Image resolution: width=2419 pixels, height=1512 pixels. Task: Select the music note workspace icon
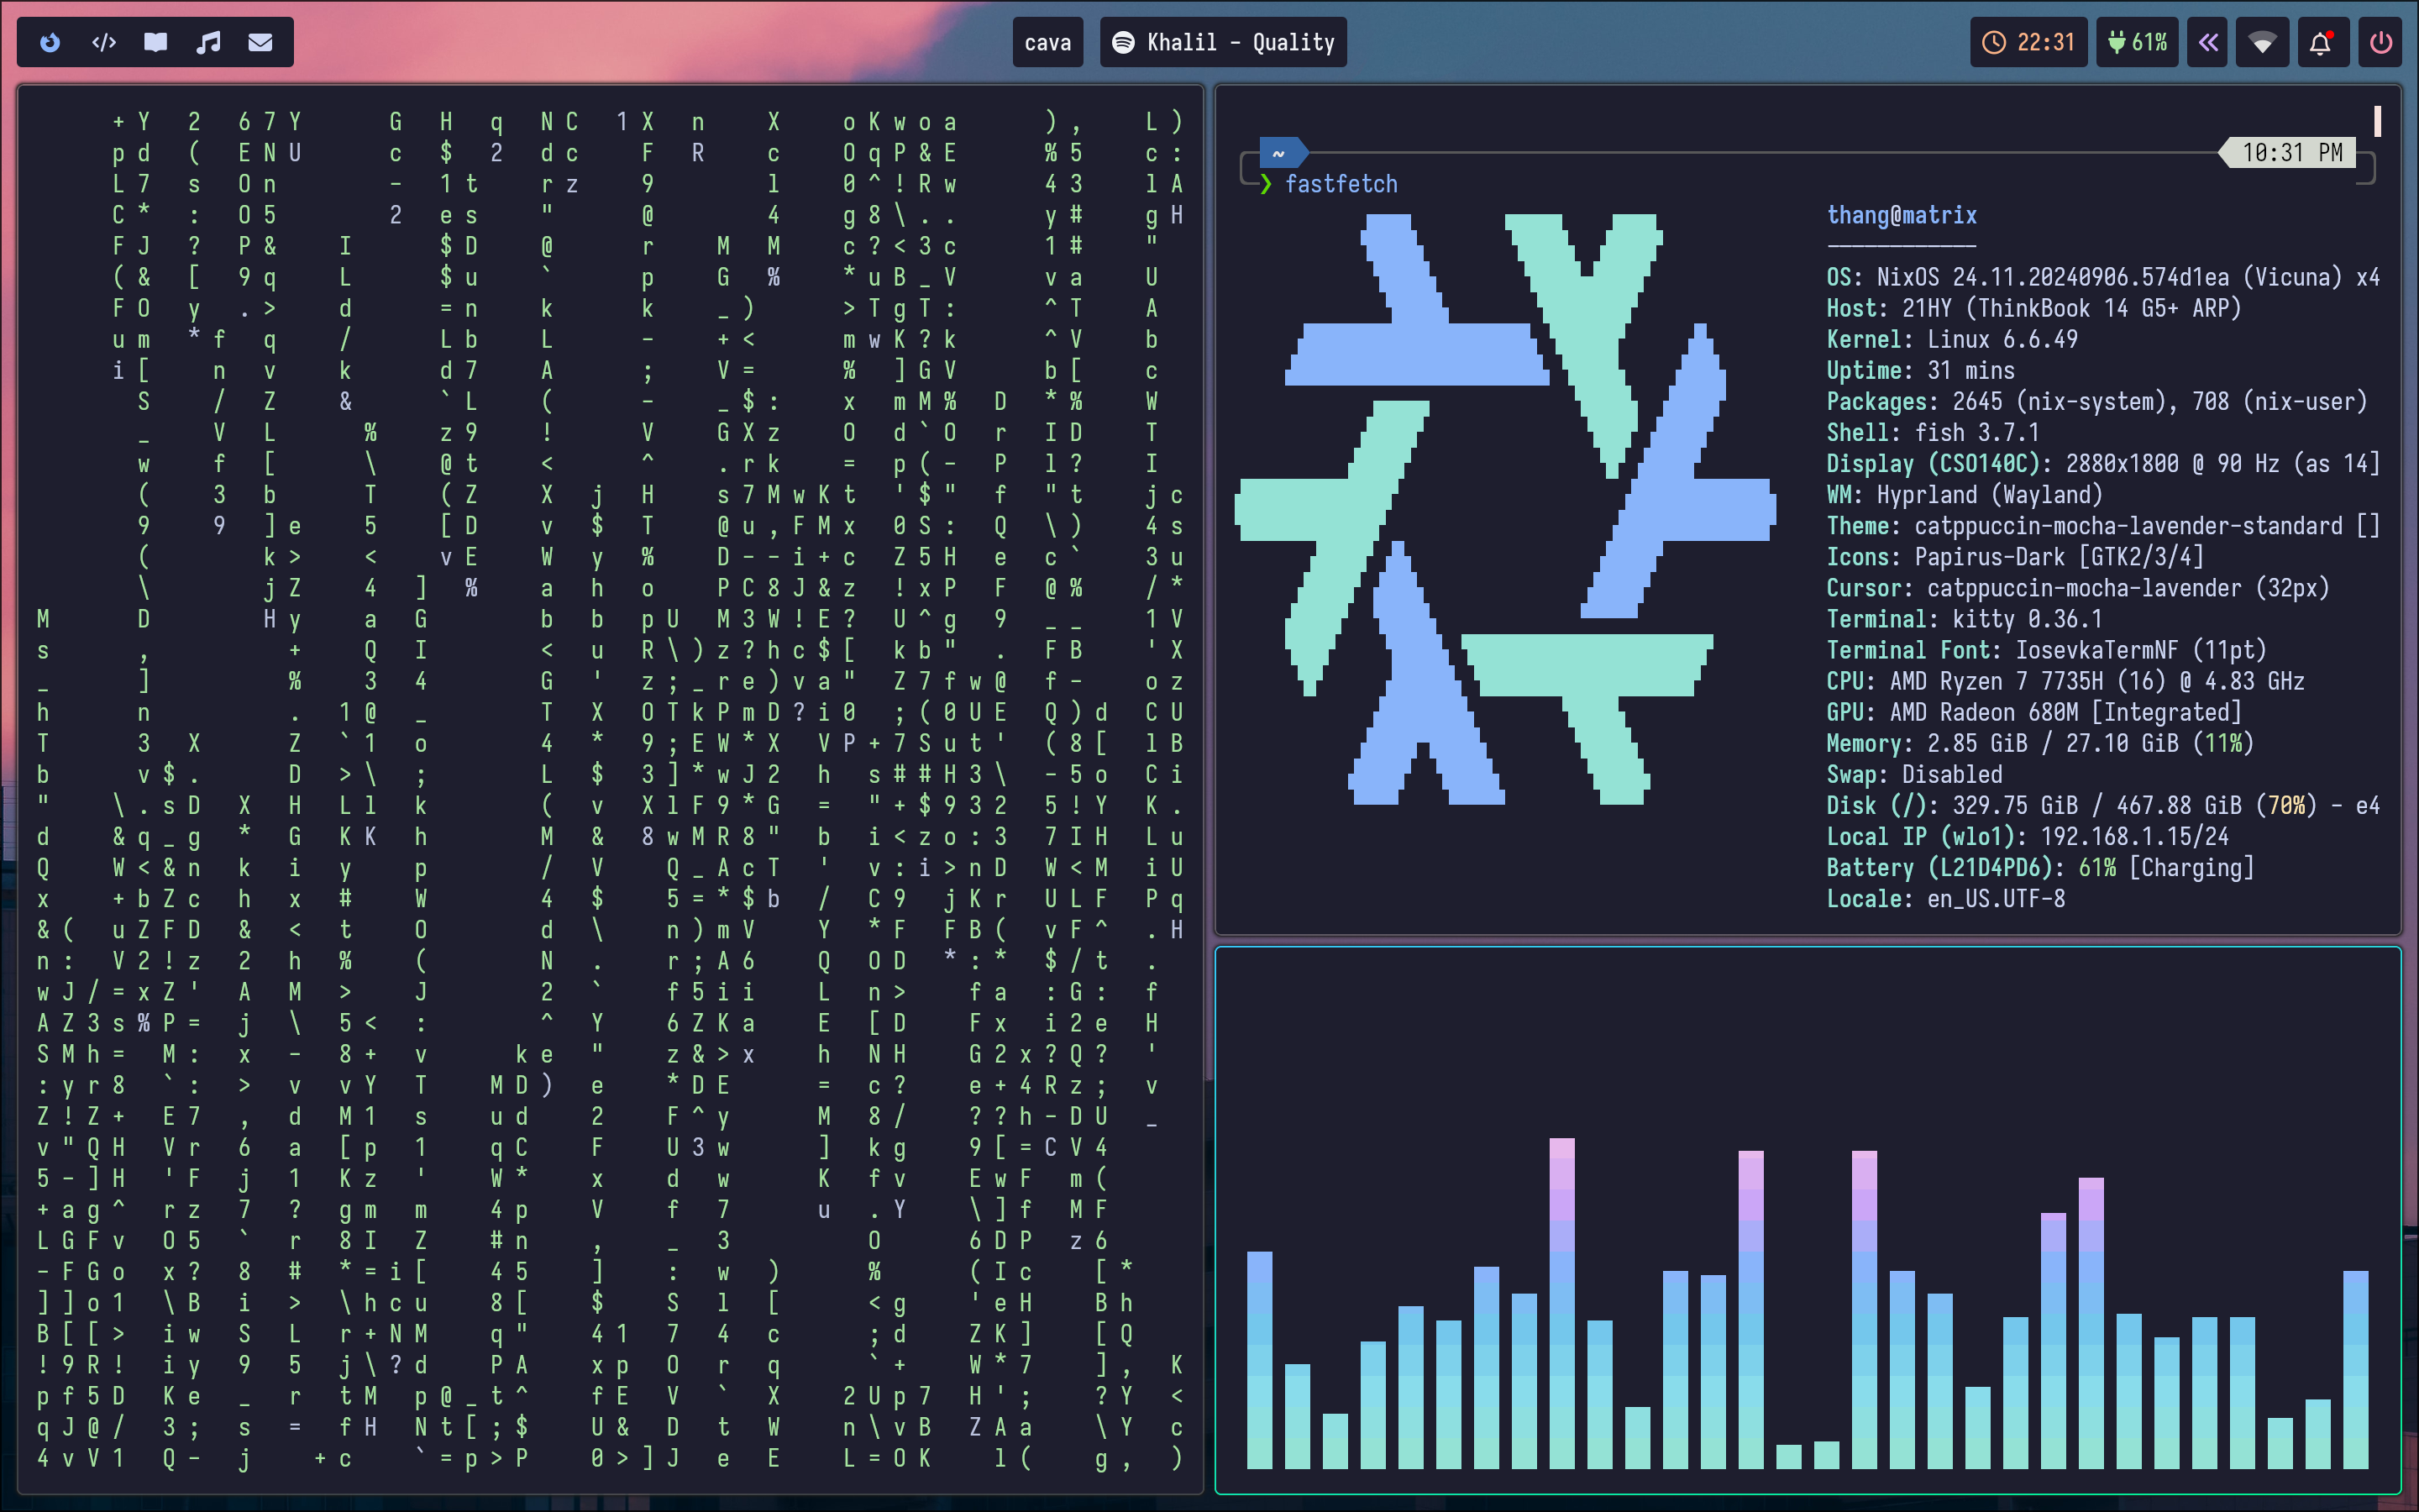(208, 42)
